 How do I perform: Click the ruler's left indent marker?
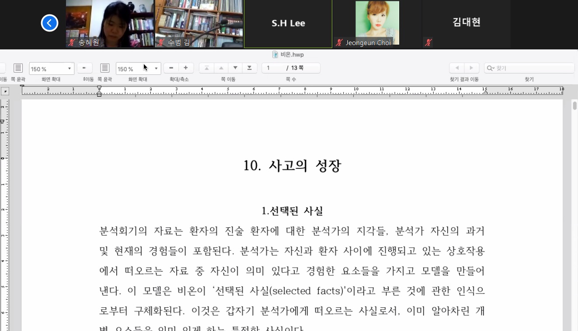(x=99, y=94)
